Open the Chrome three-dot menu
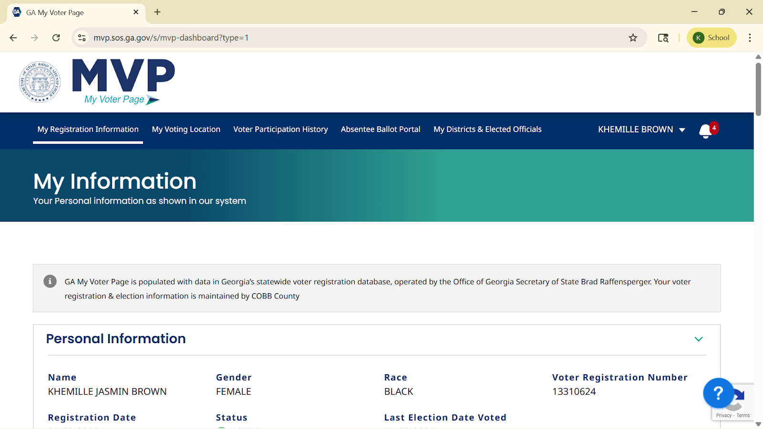763x429 pixels. click(x=750, y=38)
